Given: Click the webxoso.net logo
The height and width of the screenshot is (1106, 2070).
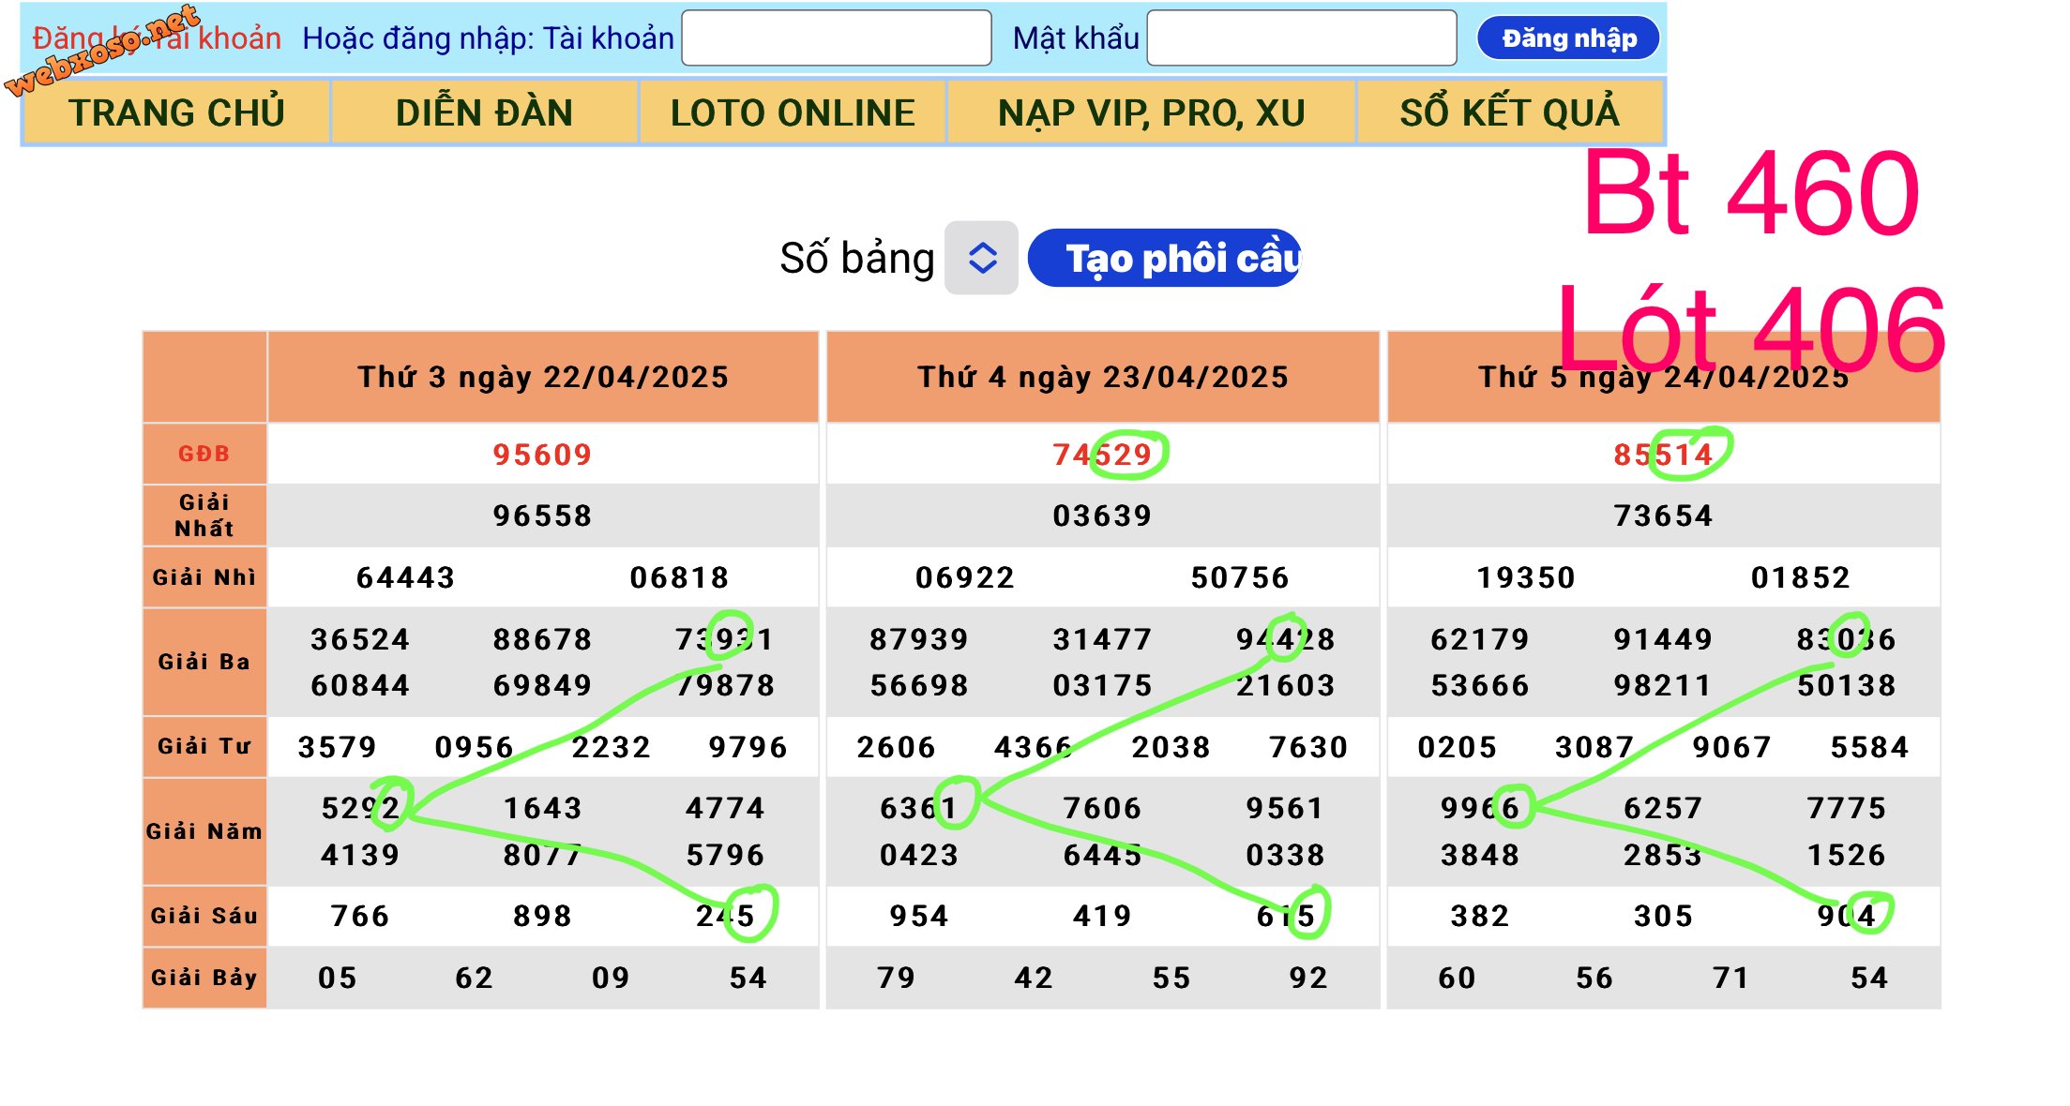Looking at the screenshot, I should click(101, 52).
